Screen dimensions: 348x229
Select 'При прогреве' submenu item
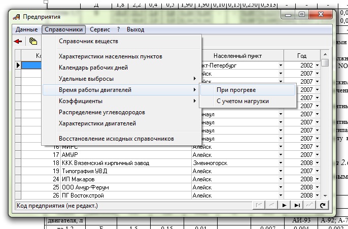tap(236, 90)
